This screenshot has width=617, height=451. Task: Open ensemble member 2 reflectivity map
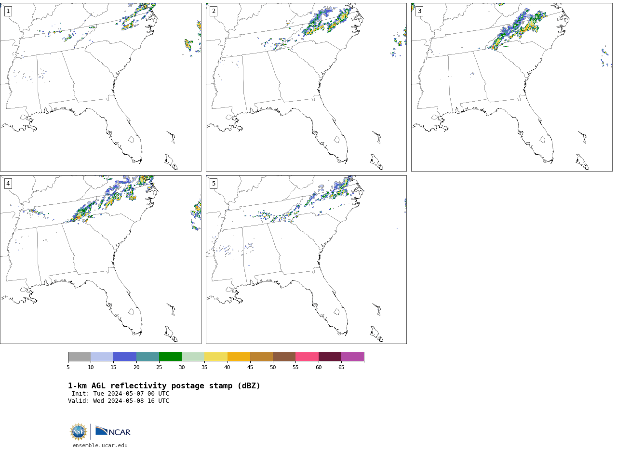(x=306, y=87)
